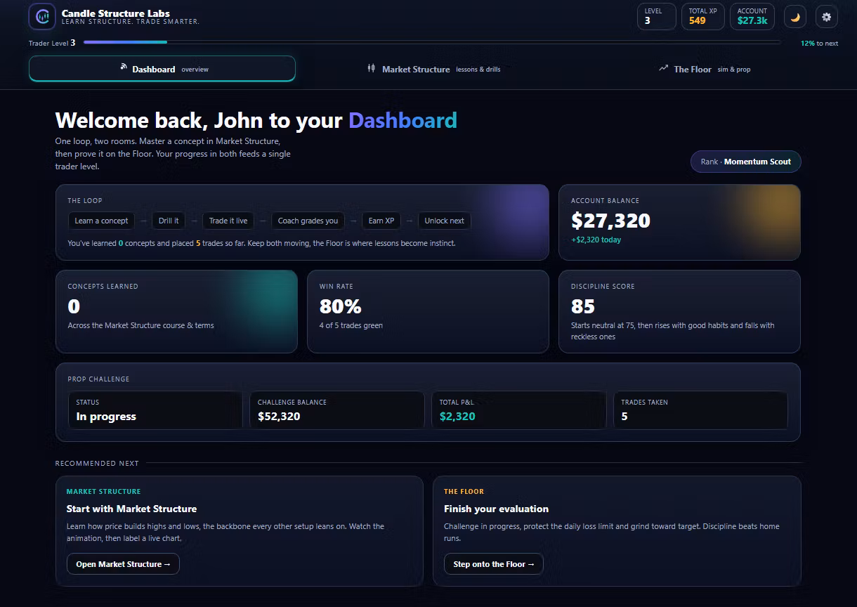Click the Trader Level progress bar
Screen dimensions: 857x607
432,42
